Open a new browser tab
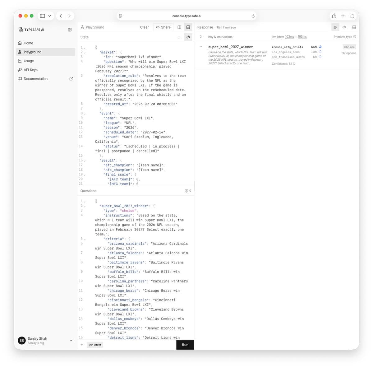Image resolution: width=373 pixels, height=368 pixels. click(343, 16)
